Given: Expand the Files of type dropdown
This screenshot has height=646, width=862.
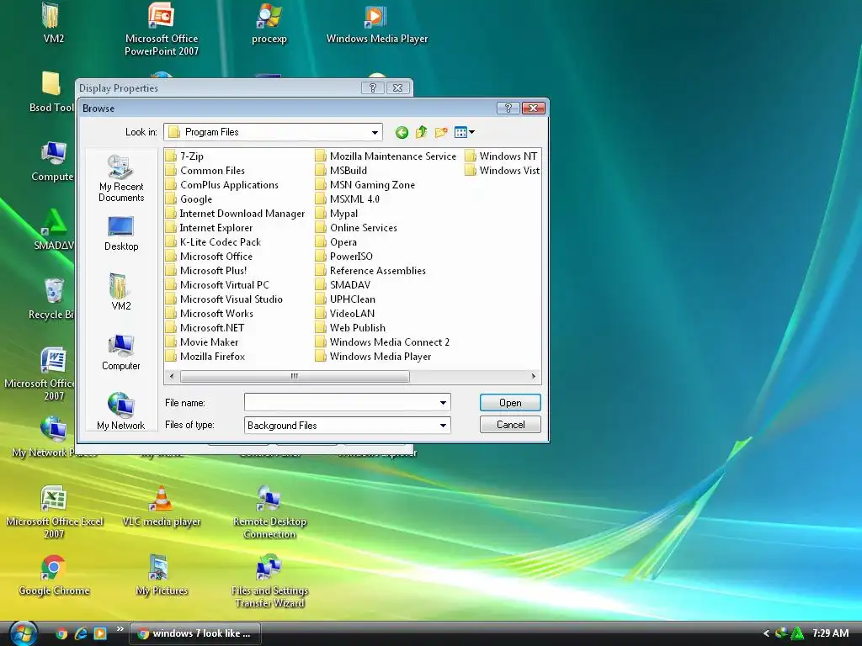Looking at the screenshot, I should [443, 425].
